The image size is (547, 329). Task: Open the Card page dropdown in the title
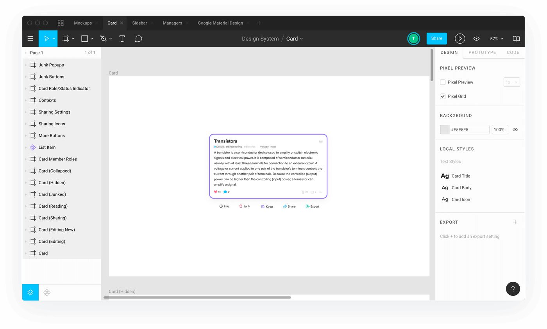(294, 38)
